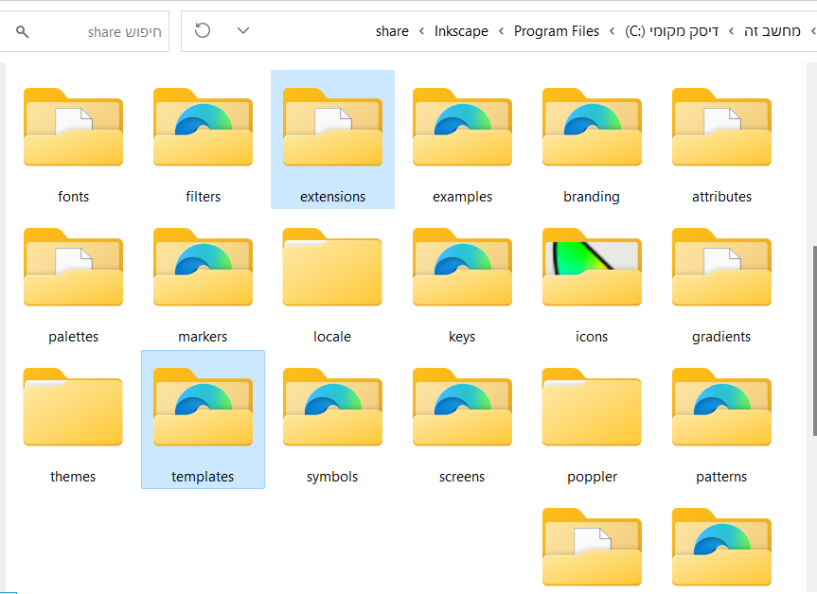Go to 'מחשב זה' breadcrumb
This screenshot has width=817, height=594.
coord(773,31)
